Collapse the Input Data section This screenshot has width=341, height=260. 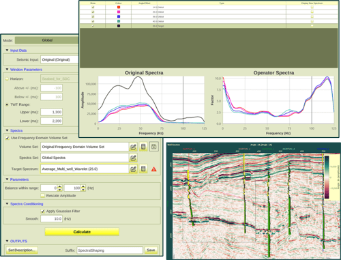pos(7,50)
